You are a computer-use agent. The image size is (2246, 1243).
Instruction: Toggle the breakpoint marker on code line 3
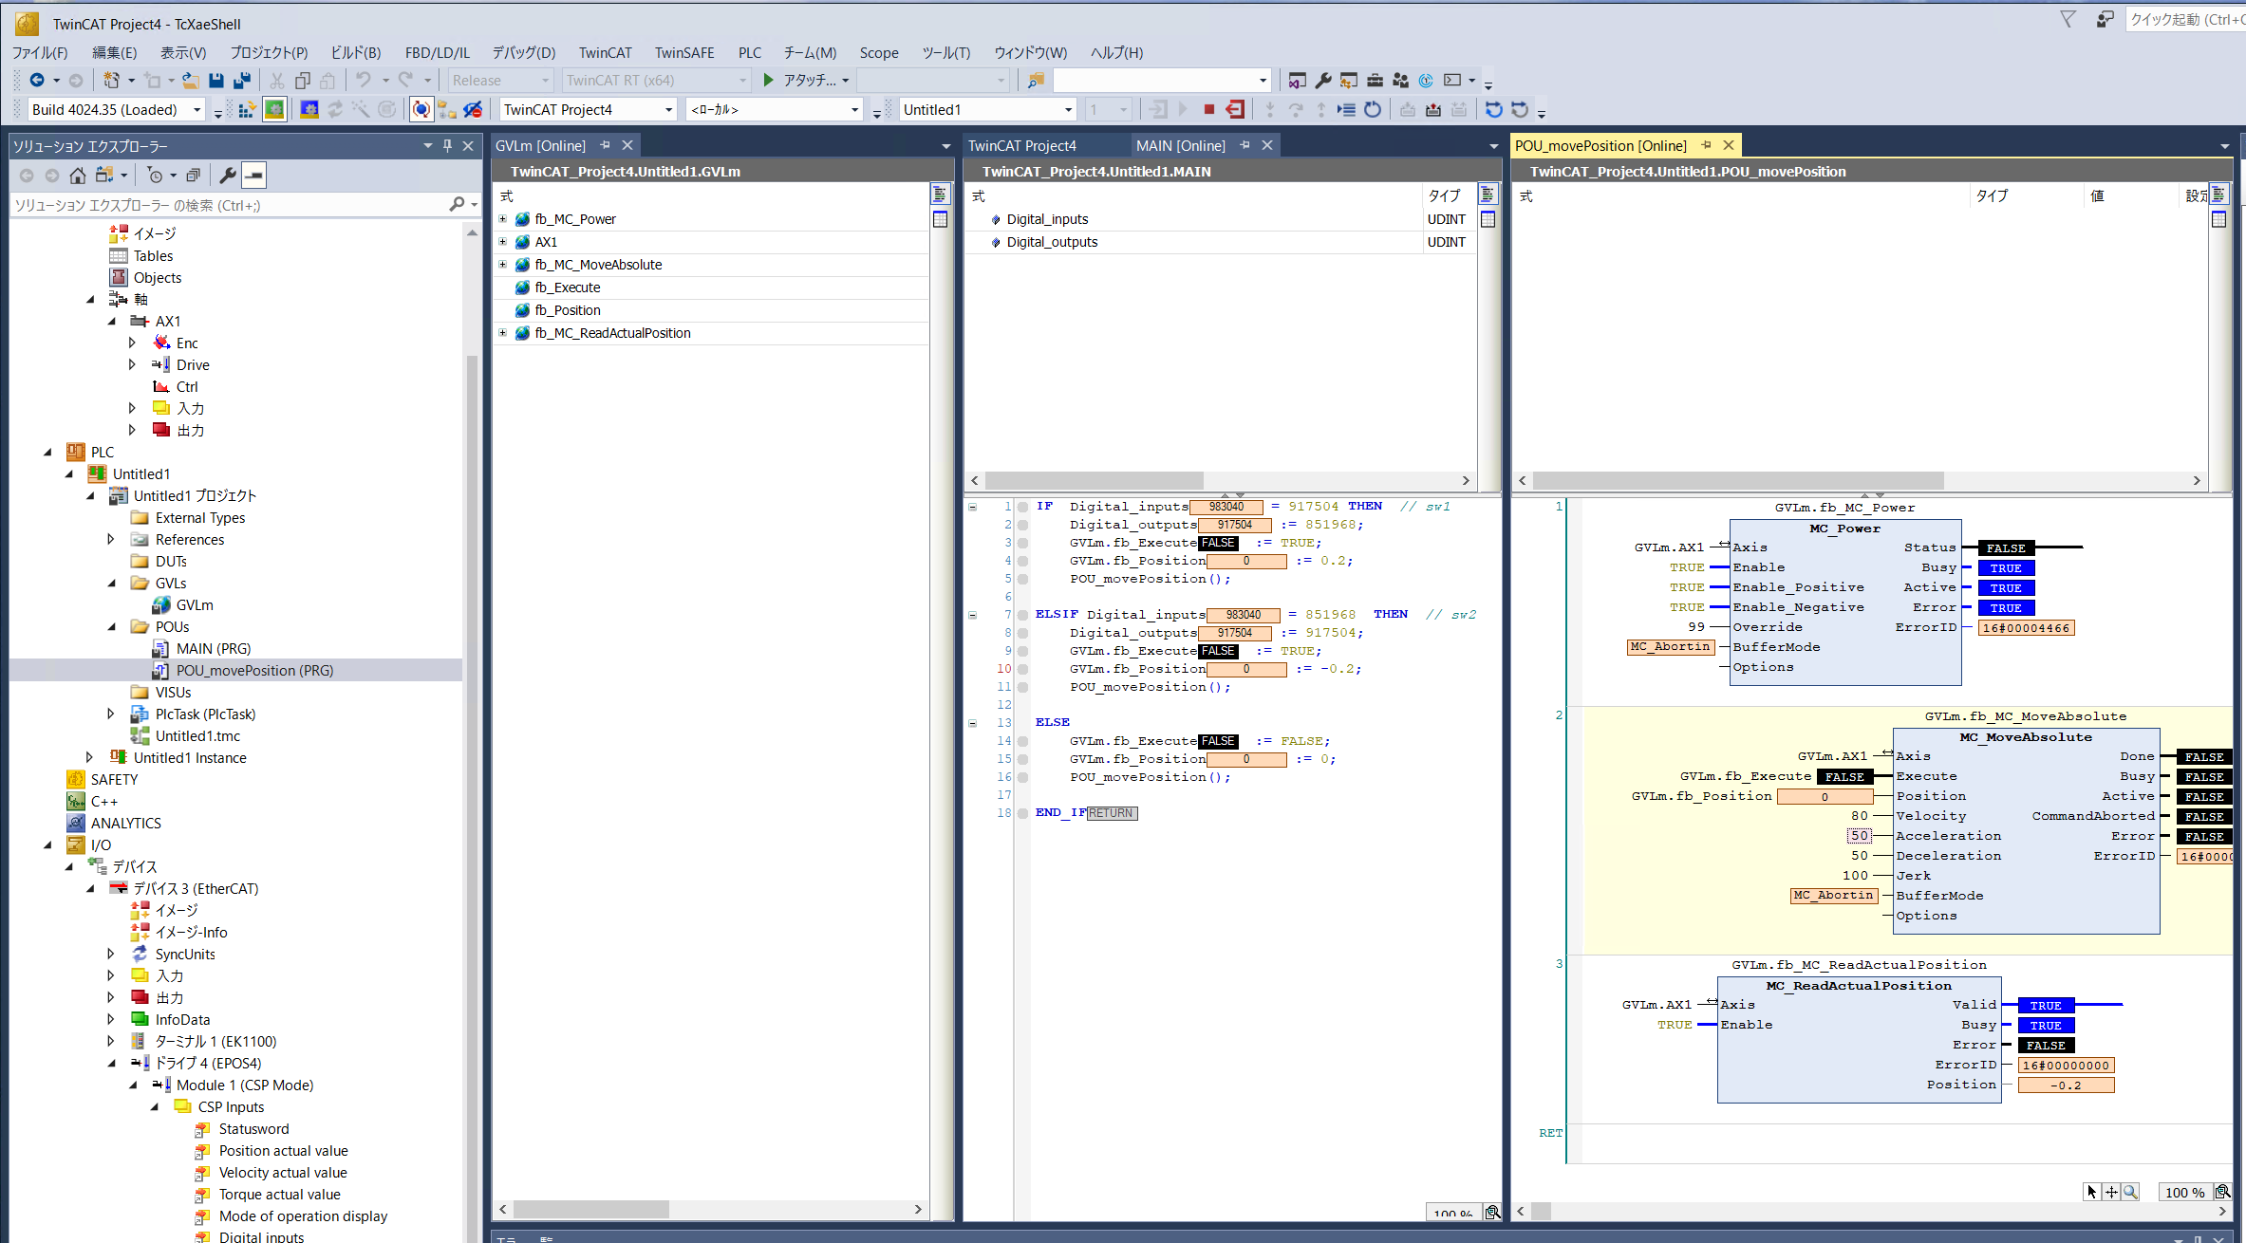pyautogui.click(x=1022, y=544)
